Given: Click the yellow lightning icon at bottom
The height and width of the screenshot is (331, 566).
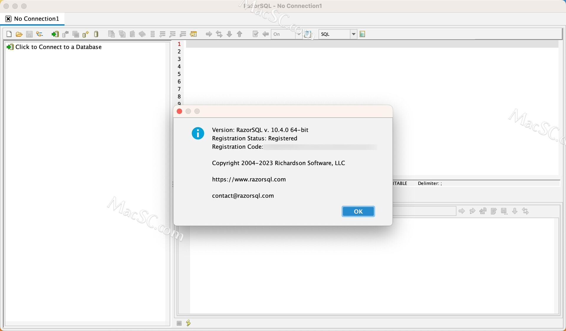Looking at the screenshot, I should tap(188, 323).
